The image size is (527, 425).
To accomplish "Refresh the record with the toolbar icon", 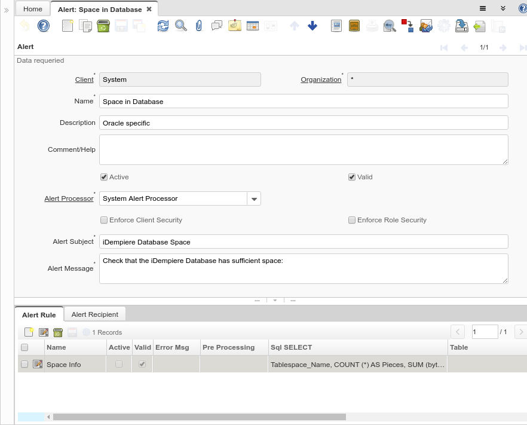I will pos(163,26).
